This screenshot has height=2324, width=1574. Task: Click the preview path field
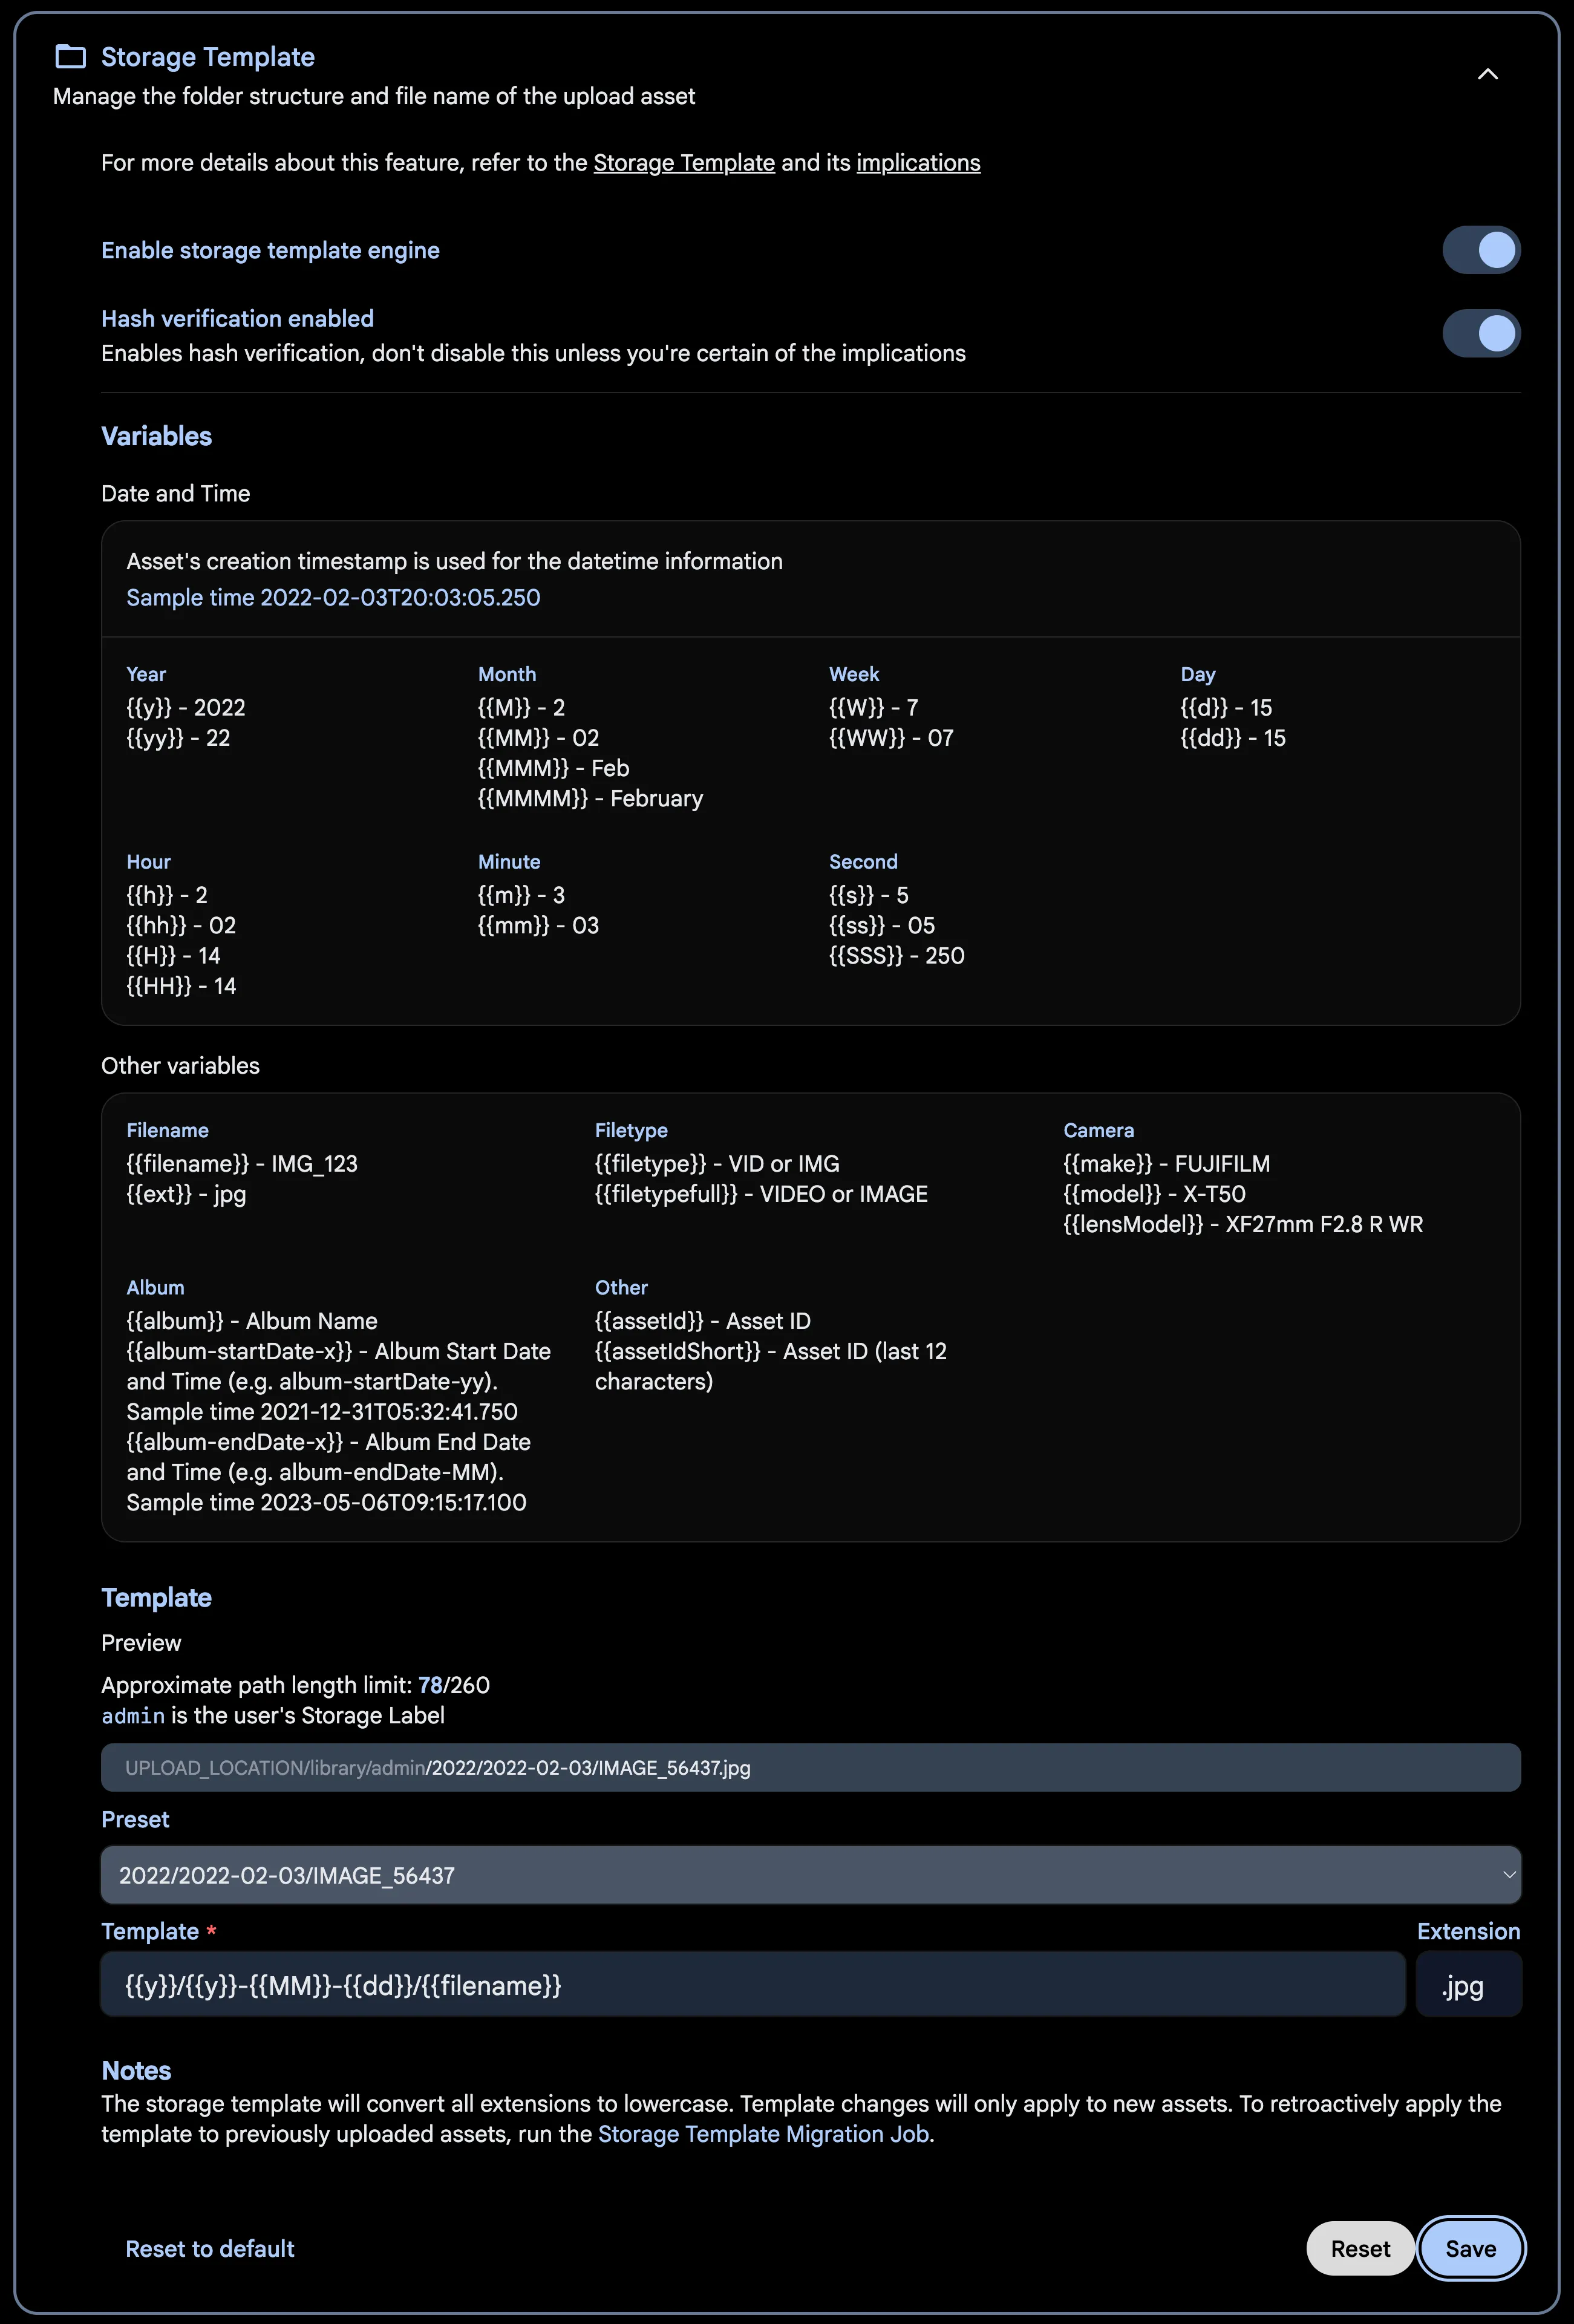(x=810, y=1768)
